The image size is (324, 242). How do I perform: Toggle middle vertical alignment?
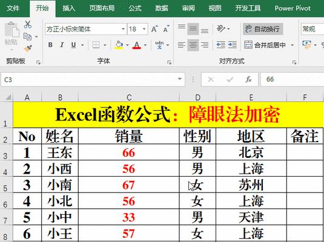pyautogui.click(x=193, y=29)
